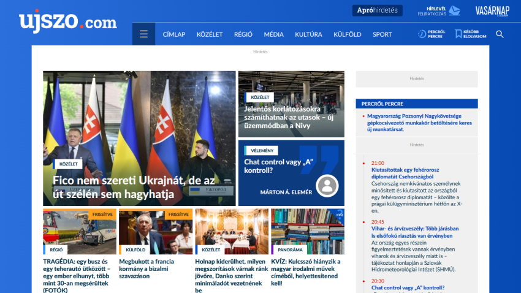This screenshot has width=521, height=293.
Task: Click the 21:00 timestamp entry
Action: (x=378, y=163)
